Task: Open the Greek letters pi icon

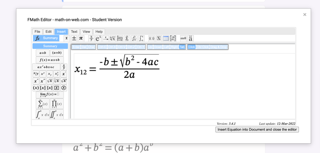Action: tap(81, 38)
